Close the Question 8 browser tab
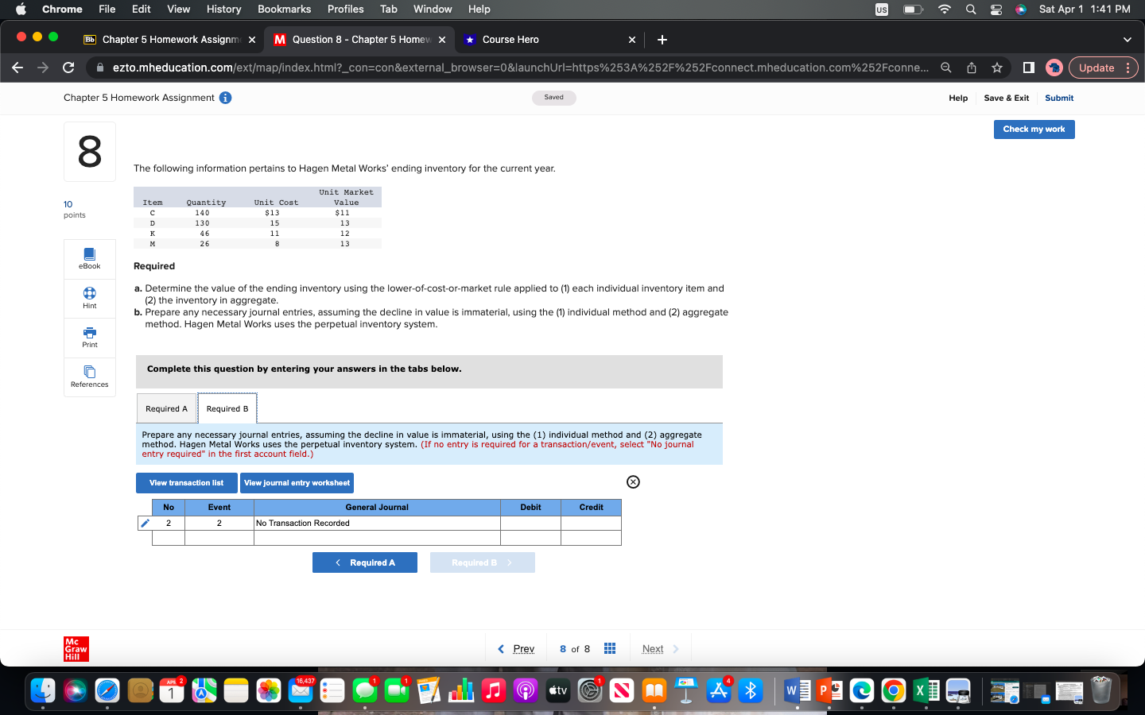 point(442,40)
